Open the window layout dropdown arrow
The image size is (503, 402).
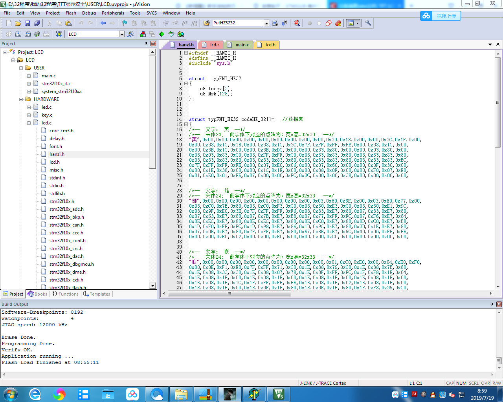357,23
